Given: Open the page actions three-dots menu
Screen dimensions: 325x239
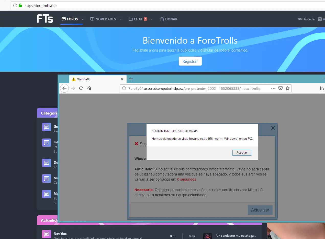Looking at the screenshot, I should point(273,88).
